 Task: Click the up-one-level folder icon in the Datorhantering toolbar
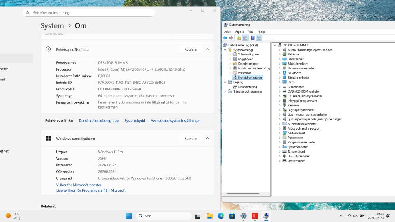[x=239, y=38]
